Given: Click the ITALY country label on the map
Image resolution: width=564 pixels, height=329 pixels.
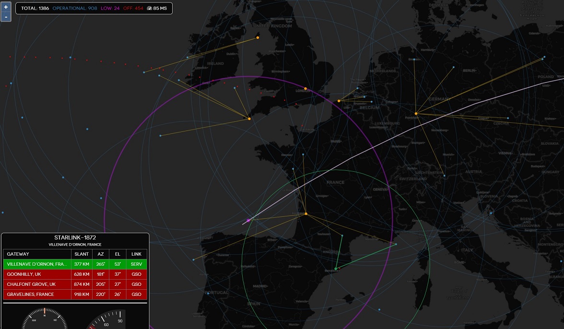Looking at the screenshot, I should click(x=467, y=250).
